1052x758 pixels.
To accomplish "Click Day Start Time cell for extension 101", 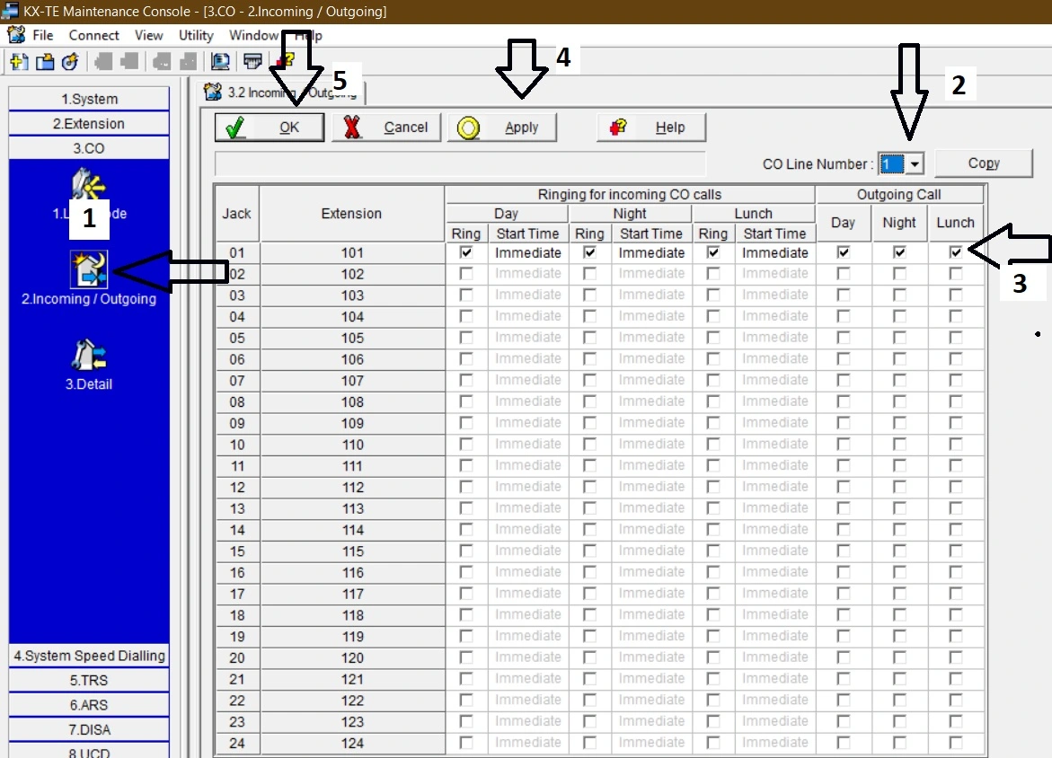I will click(528, 253).
